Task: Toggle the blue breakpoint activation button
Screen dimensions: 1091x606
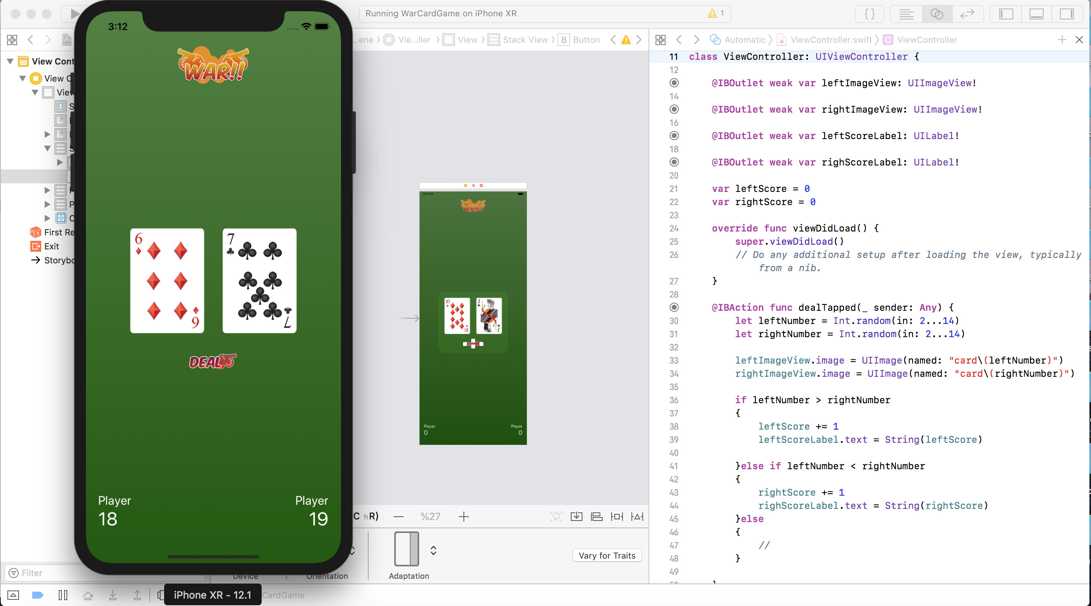Action: [38, 595]
